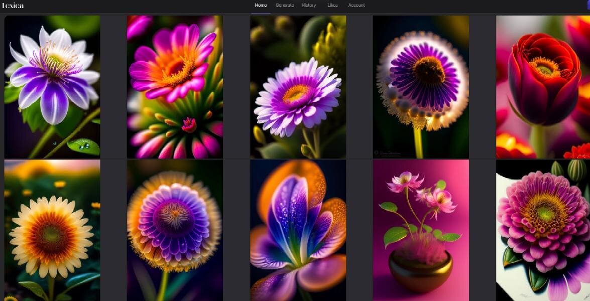590x301 pixels.
Task: Click the purple button at top right
Action: coord(588,5)
